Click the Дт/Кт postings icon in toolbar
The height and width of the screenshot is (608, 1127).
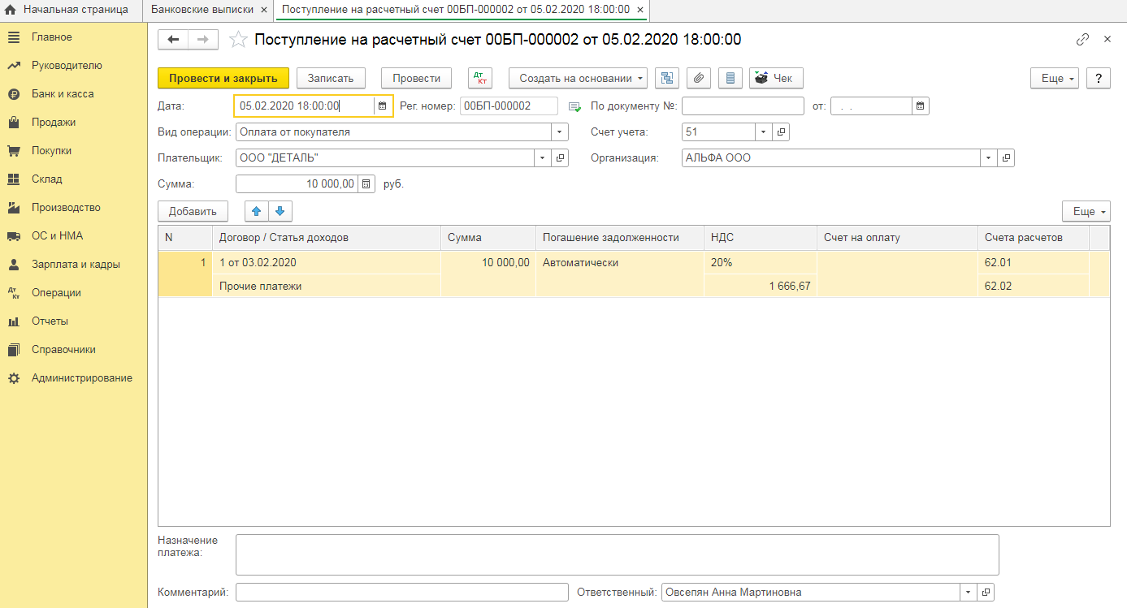[480, 78]
